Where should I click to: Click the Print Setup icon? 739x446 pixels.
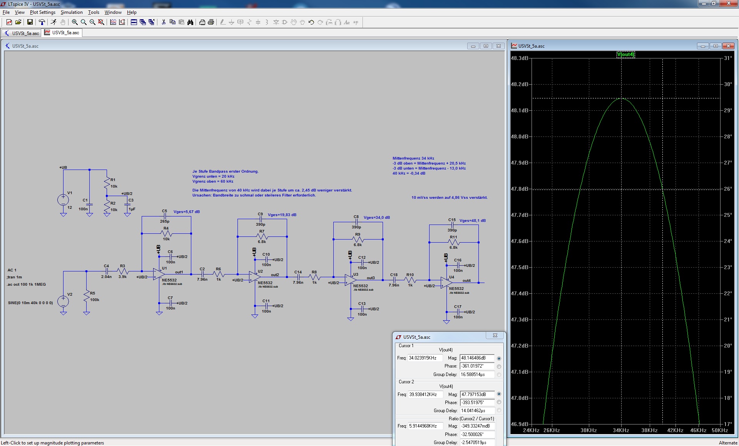tap(202, 22)
